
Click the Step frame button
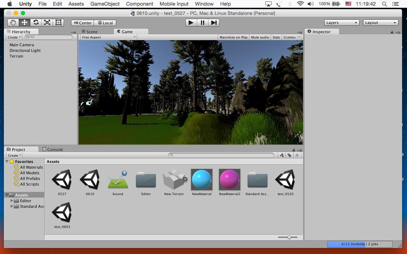tap(214, 23)
